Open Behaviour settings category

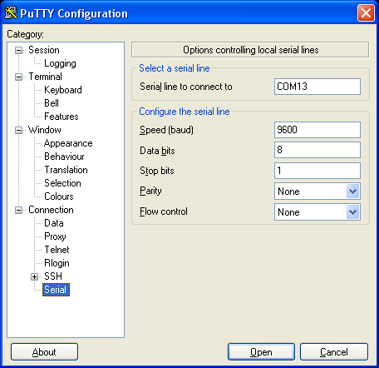click(64, 157)
